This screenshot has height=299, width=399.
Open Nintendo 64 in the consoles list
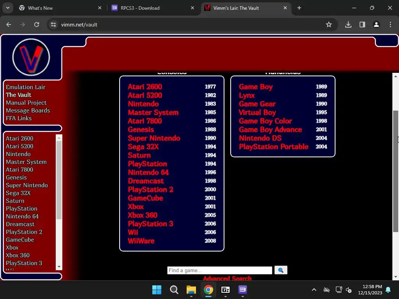[148, 172]
